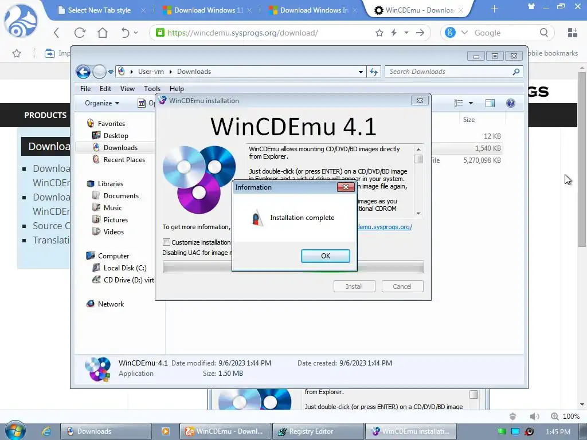Screen dimensions: 587x440
Task: Open the sysprogs.org link in installer
Action: [x=385, y=227]
